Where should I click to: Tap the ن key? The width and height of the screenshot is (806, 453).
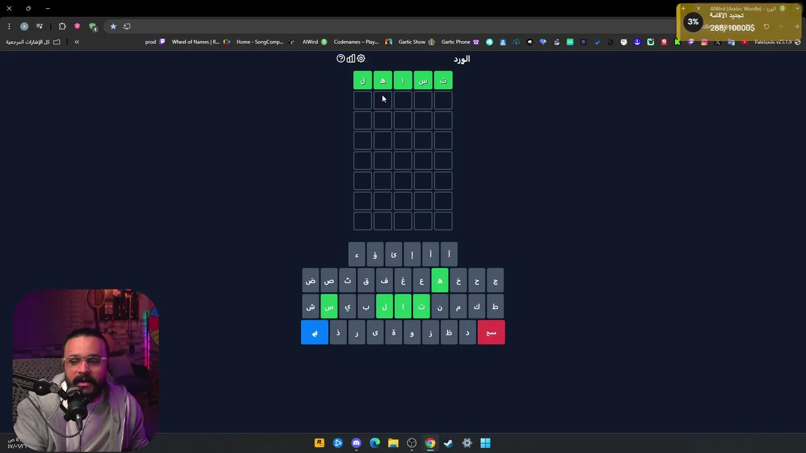440,306
